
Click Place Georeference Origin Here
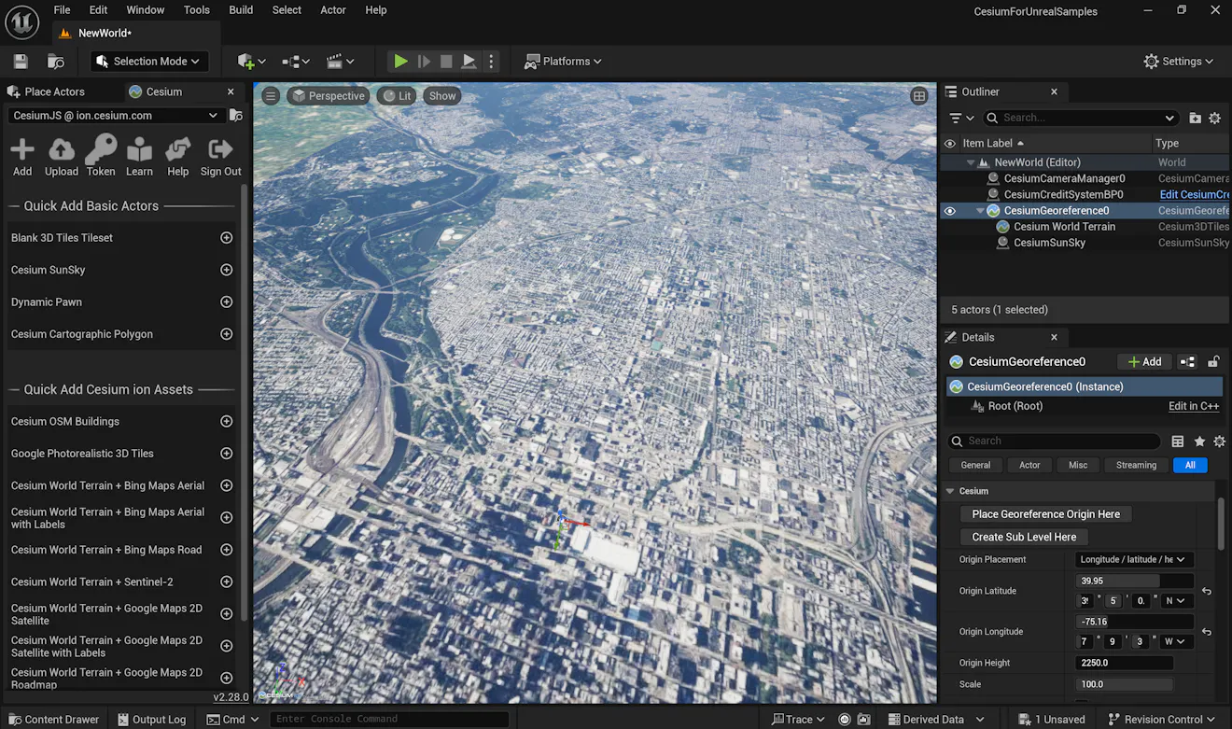pos(1045,514)
